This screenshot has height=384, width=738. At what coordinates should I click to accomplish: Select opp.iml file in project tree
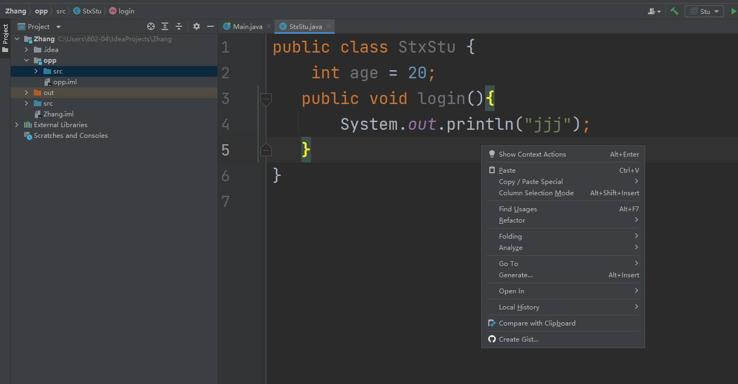[64, 82]
